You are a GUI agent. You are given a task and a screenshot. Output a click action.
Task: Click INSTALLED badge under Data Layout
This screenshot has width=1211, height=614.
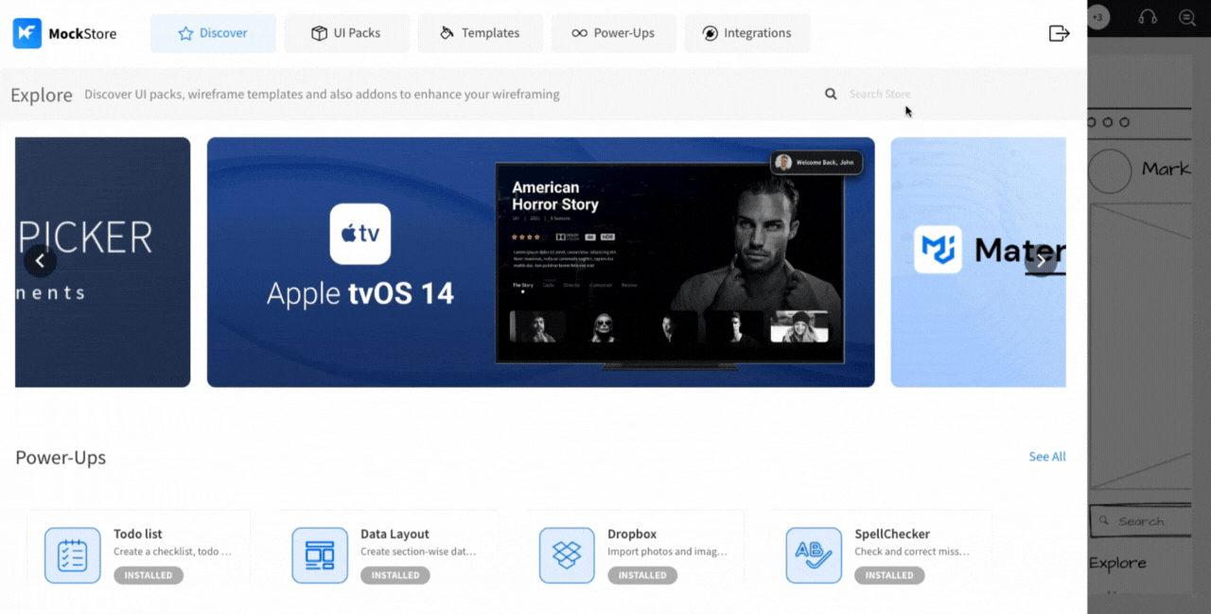coord(395,575)
